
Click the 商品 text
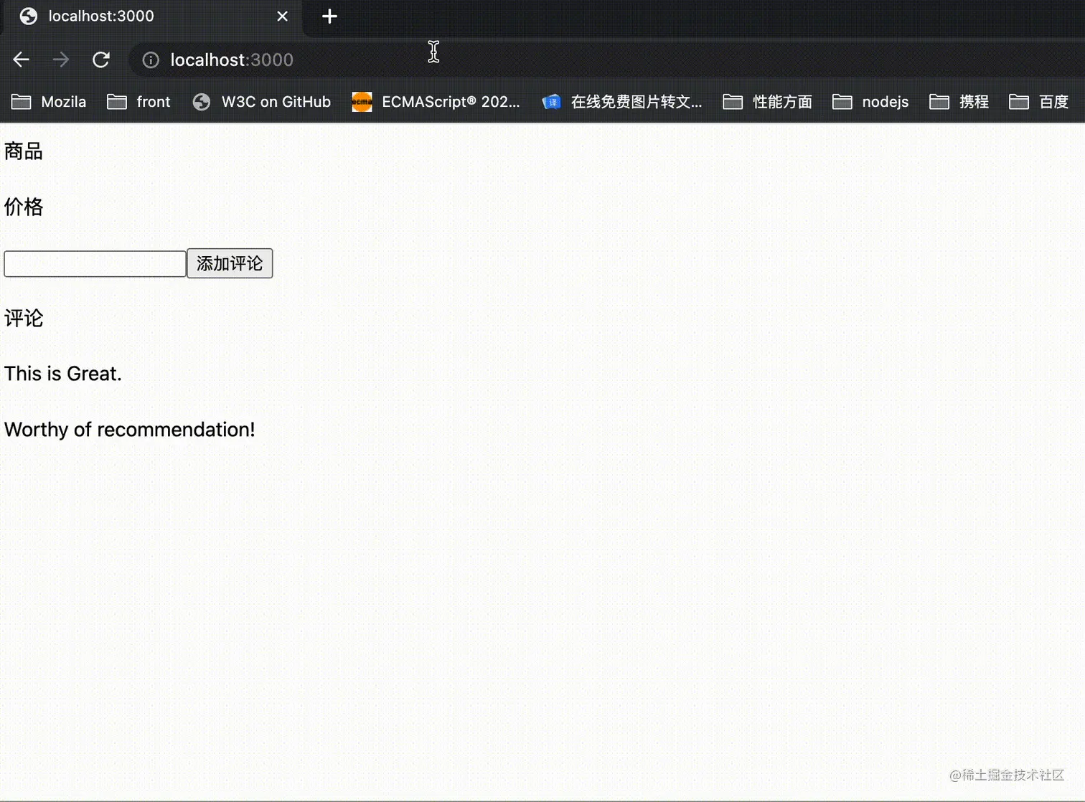click(24, 151)
